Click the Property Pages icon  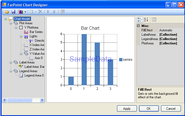coord(154,20)
